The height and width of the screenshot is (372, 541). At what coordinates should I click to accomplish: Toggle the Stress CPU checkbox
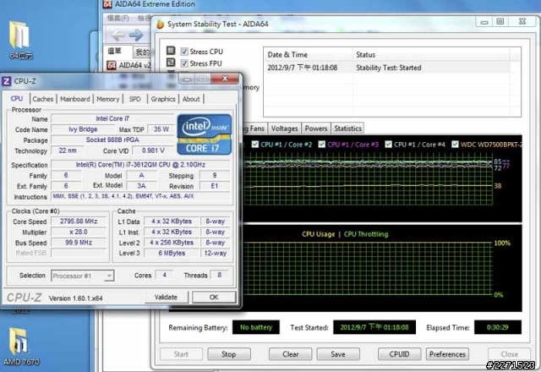[184, 52]
